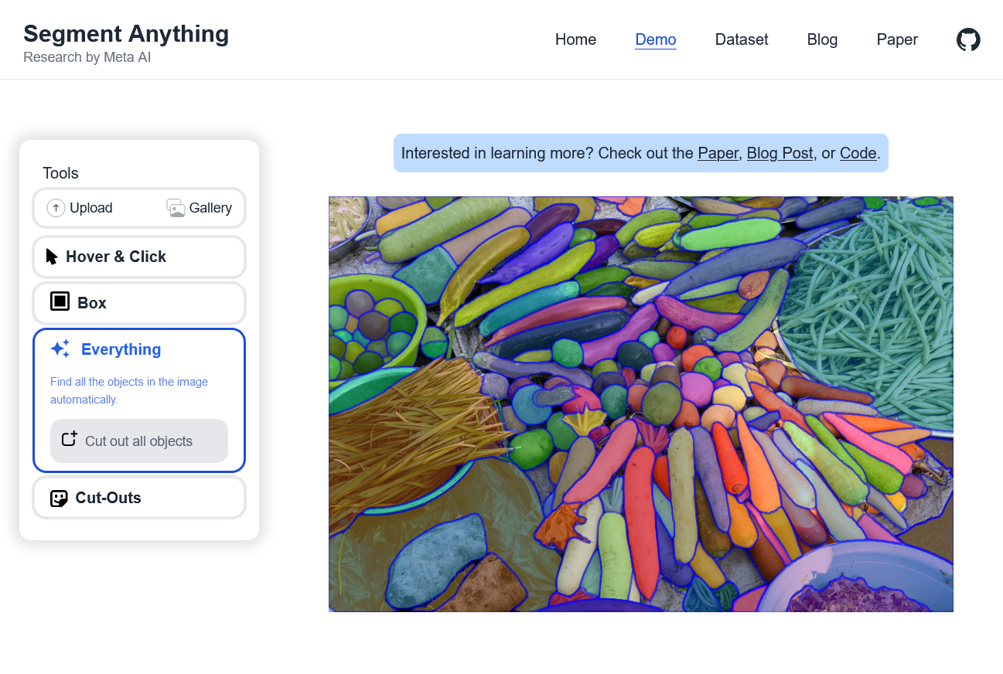Image resolution: width=1003 pixels, height=674 pixels.
Task: Select the Hover & Click cursor icon
Action: tap(52, 257)
